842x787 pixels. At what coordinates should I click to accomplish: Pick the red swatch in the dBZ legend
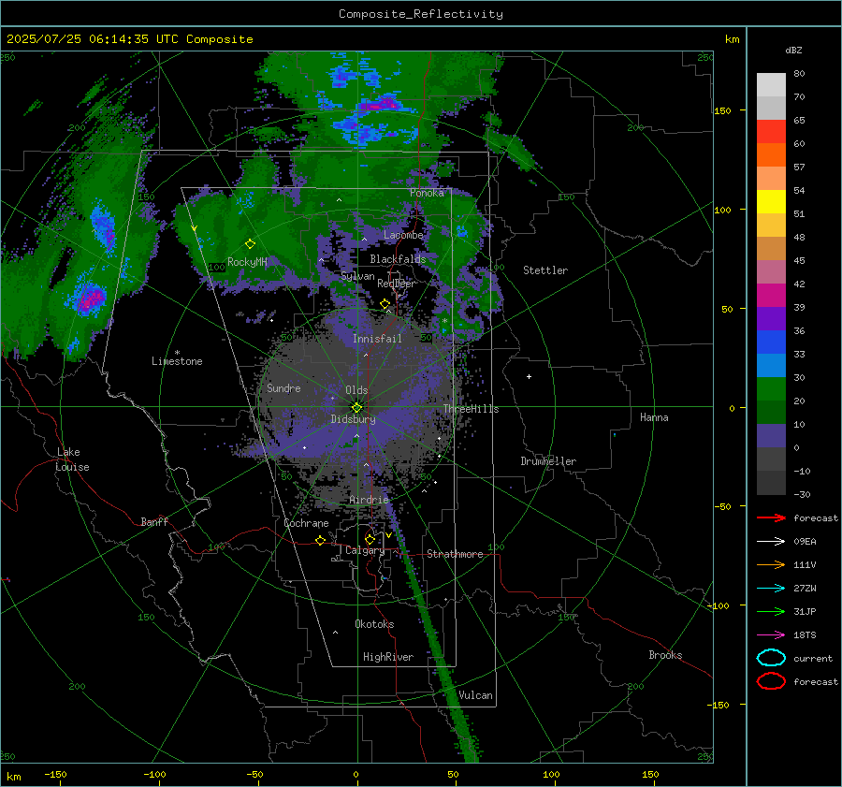(x=771, y=132)
